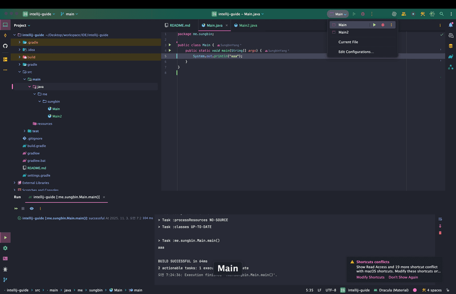
Task: Click the pink theme color dot in status bar
Action: click(x=415, y=290)
